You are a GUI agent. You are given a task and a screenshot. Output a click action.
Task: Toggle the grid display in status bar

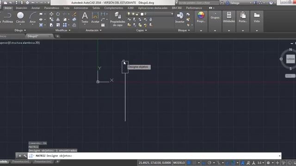pos(189,163)
